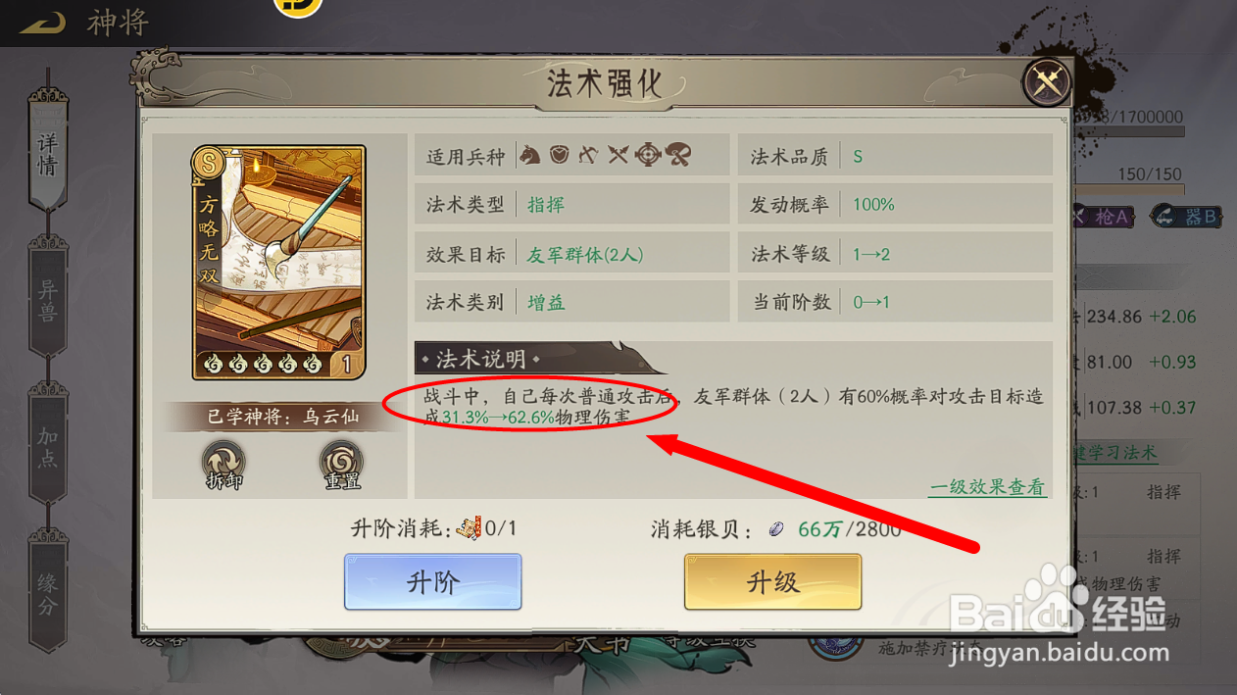Tap the 方略无双 skill card thumbnail
1237x695 pixels.
pyautogui.click(x=279, y=262)
